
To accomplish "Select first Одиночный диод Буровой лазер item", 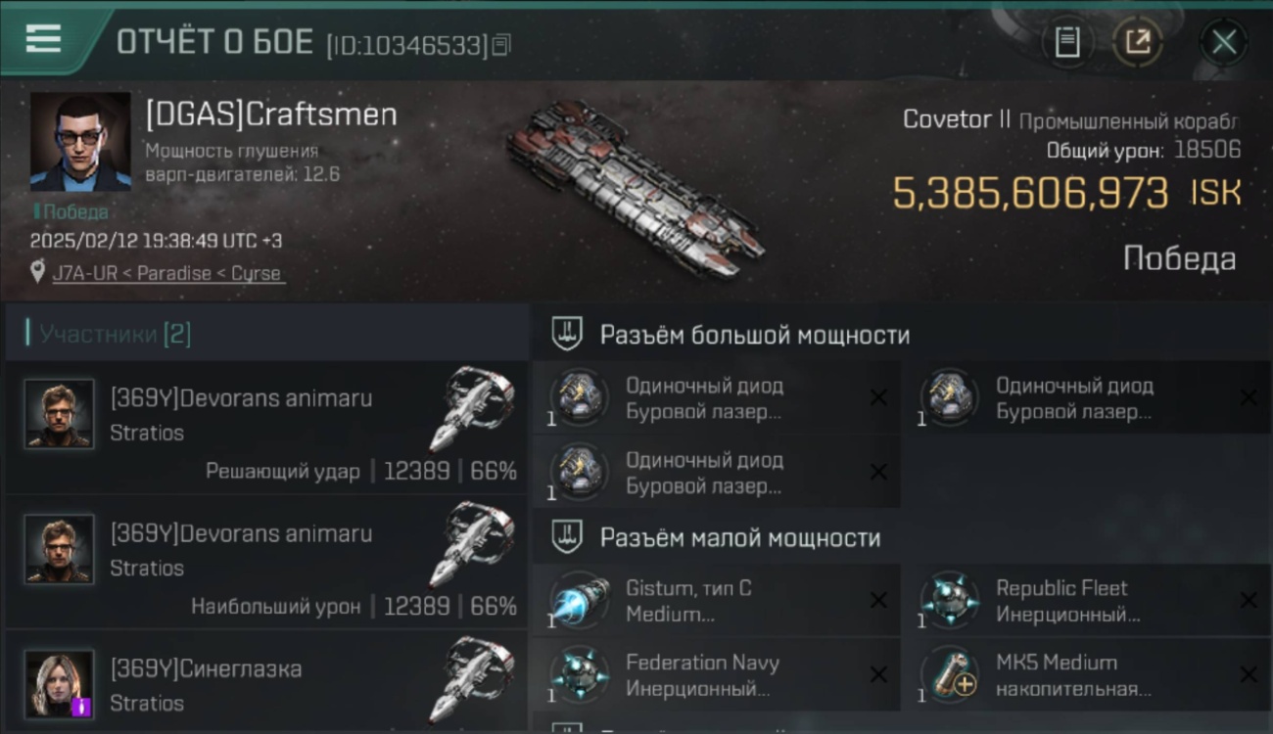I will coord(716,398).
